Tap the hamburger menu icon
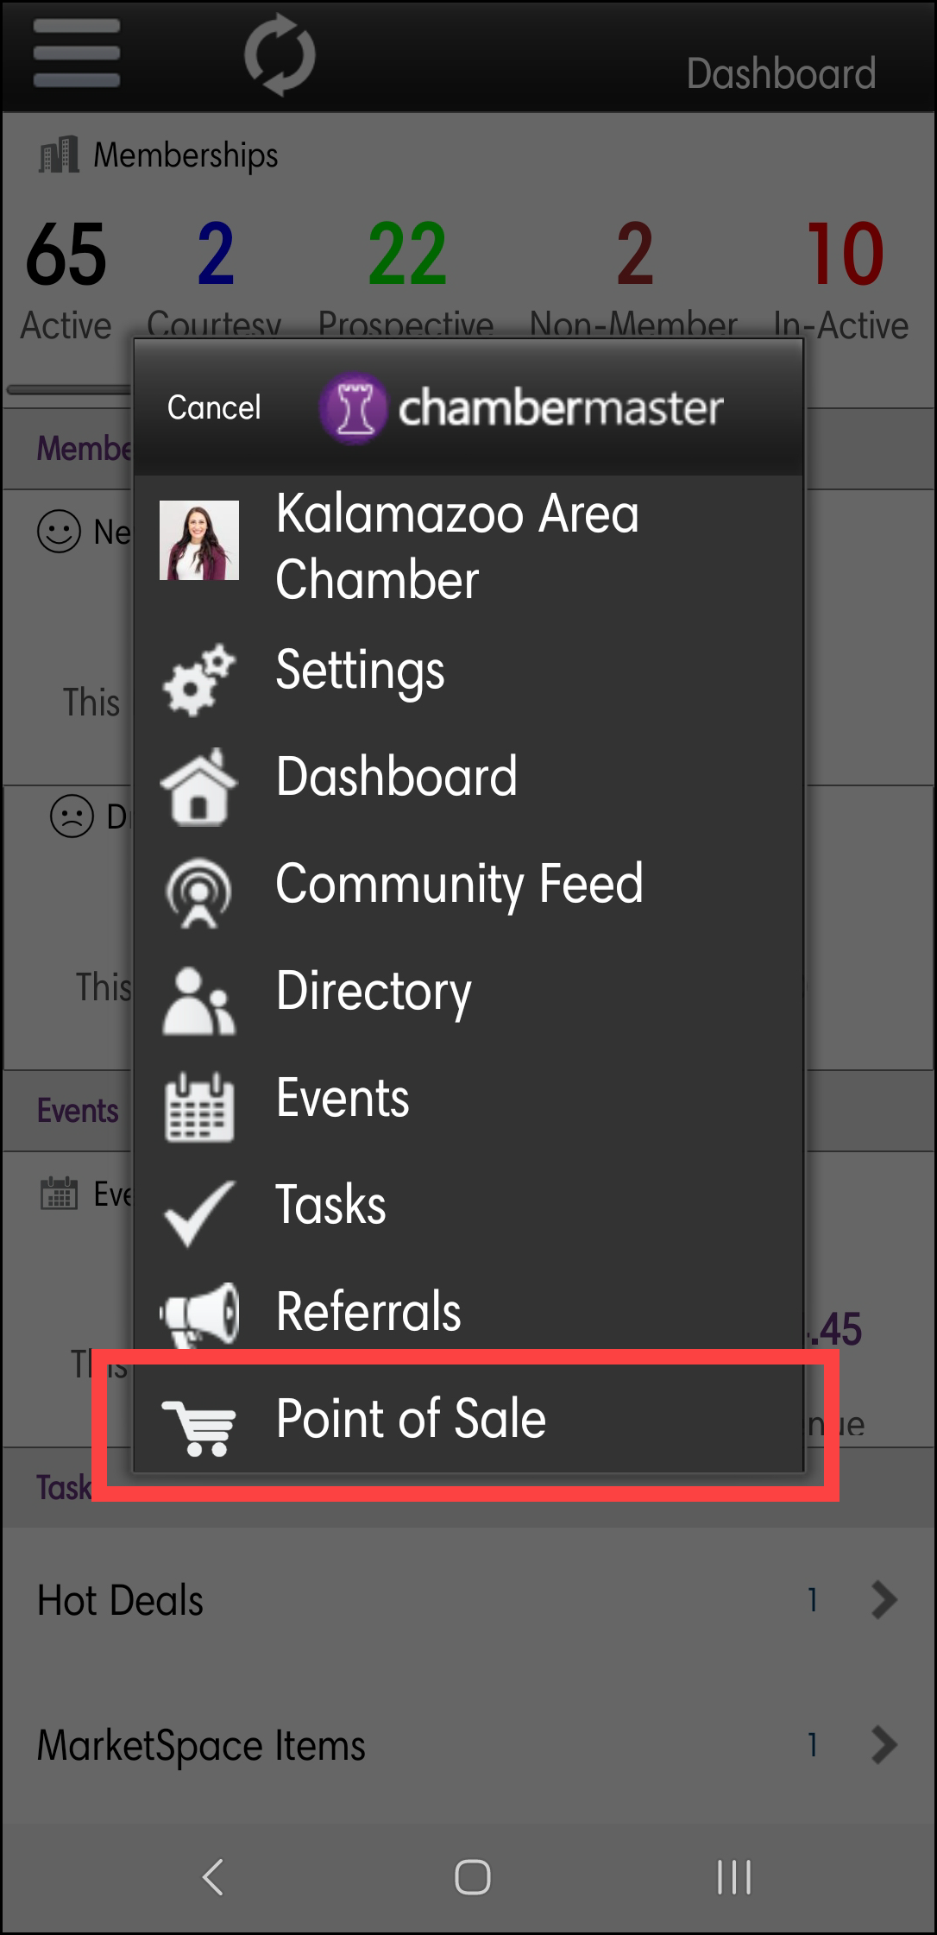The image size is (937, 1935). click(x=76, y=54)
